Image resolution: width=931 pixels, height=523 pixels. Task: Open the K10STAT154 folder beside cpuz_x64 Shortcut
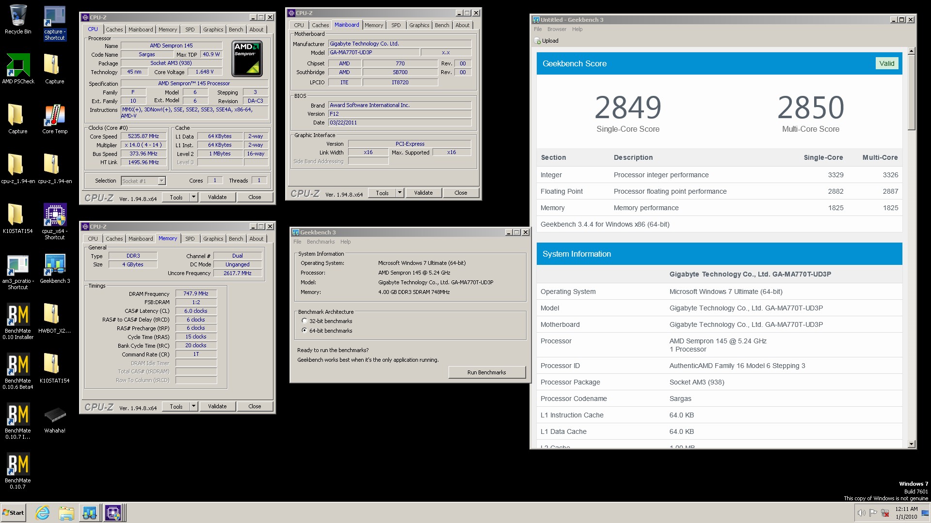tap(18, 218)
